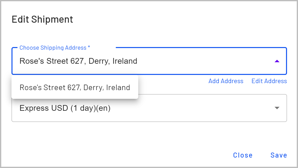The width and height of the screenshot is (298, 168).
Task: Click the Express USD (1 day)(en) text
Action: 65,108
